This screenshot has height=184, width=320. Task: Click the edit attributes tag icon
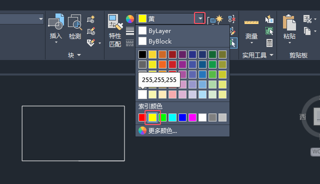point(91,43)
